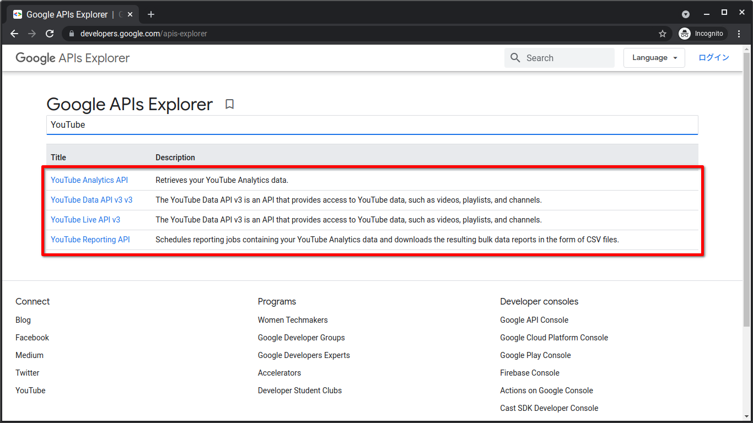The image size is (753, 423).
Task: Click the ログイン link
Action: (714, 57)
